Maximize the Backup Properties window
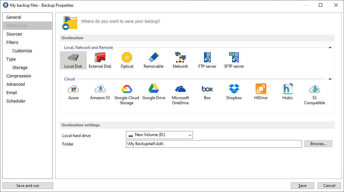344x192 pixels. click(321, 5)
